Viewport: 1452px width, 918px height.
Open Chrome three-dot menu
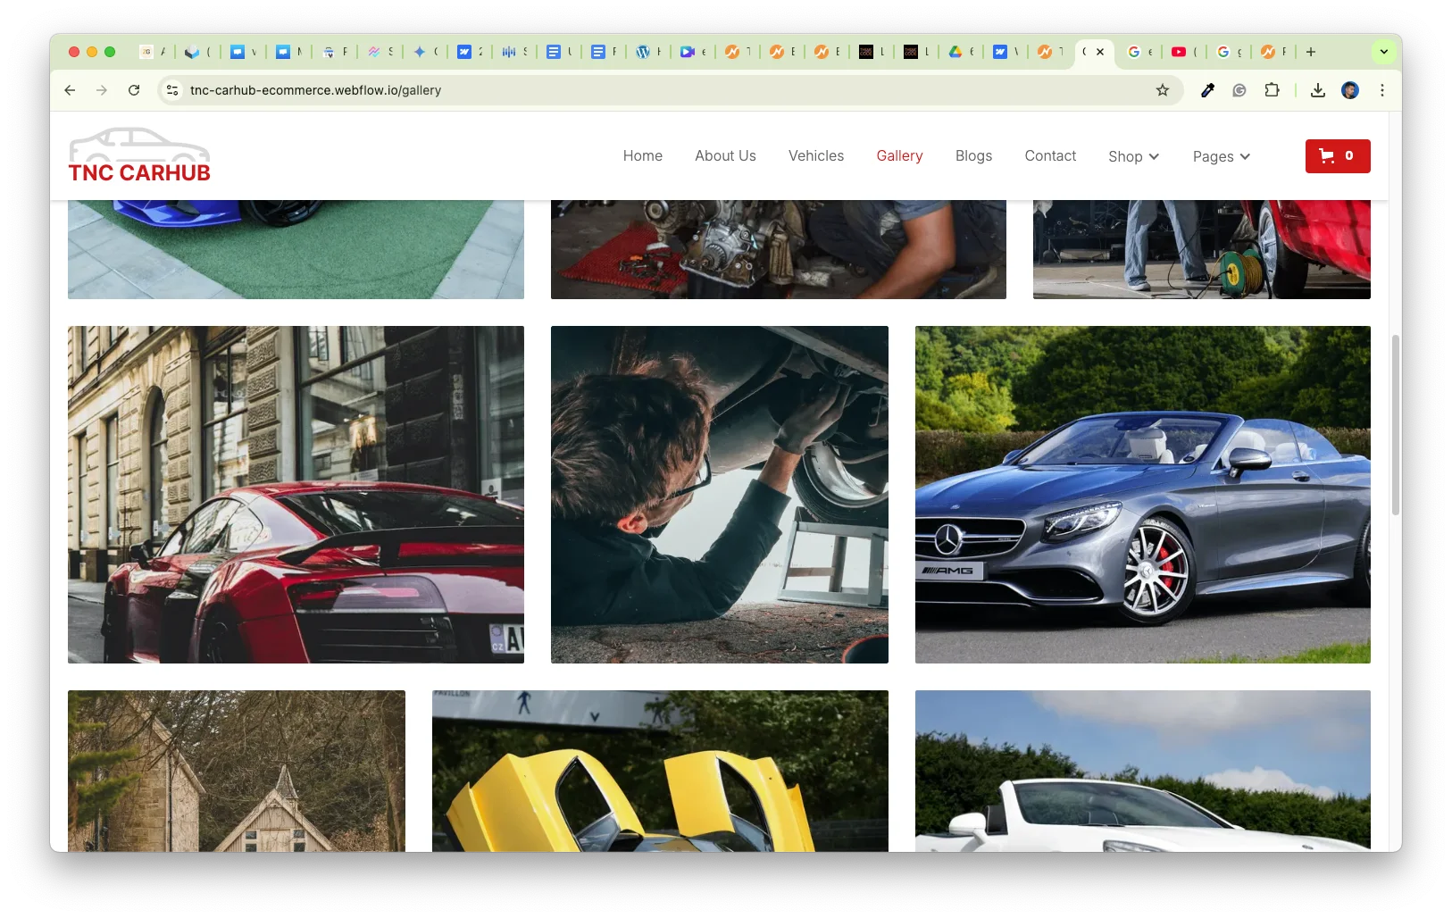pos(1381,90)
